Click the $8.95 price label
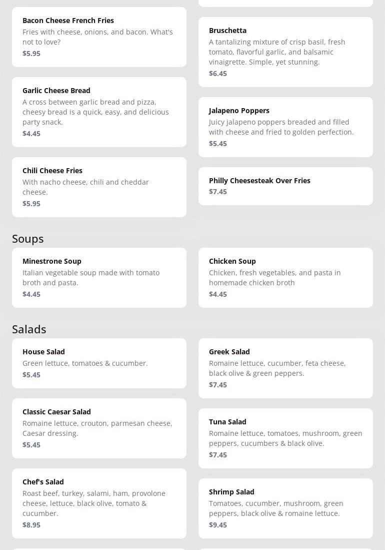This screenshot has height=550, width=385. (x=31, y=525)
